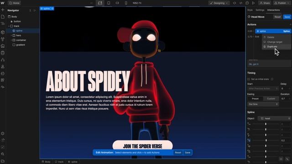Open the activity pulse icon in sidebar
The height and width of the screenshot is (164, 292).
coord(3,87)
